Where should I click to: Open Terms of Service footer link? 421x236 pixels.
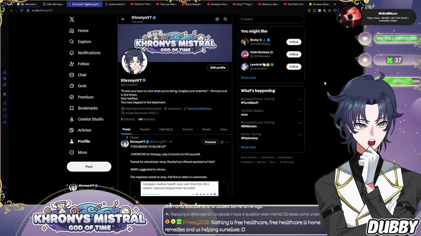[249, 158]
